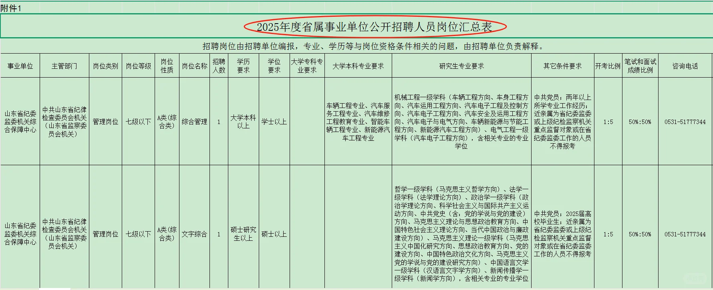
Task: Click the '其它条件要求' column header
Action: coord(562,66)
